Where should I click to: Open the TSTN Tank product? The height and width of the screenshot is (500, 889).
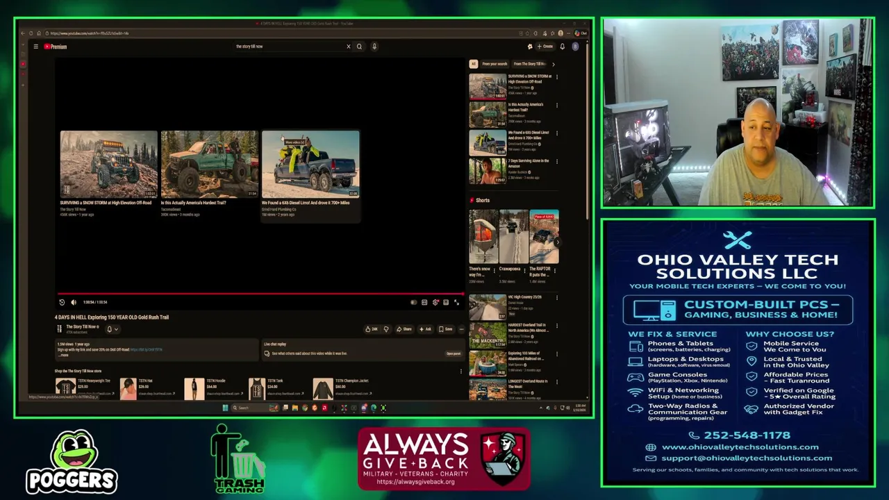pyautogui.click(x=276, y=387)
